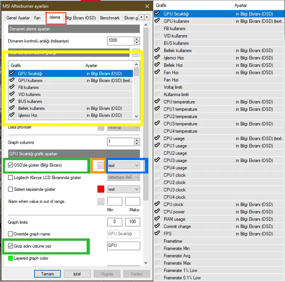This screenshot has height=282, width=285.
Task: Toggle CPU power checkmark in right list
Action: (157, 211)
